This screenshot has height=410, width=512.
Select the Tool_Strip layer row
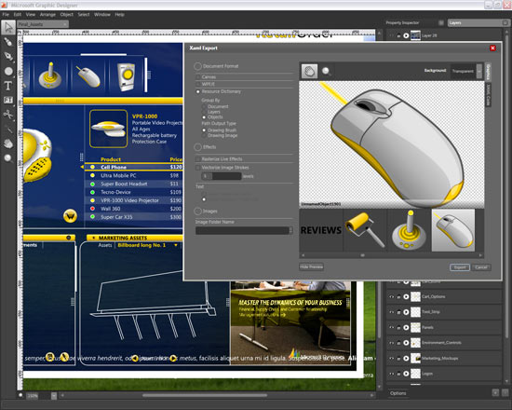point(444,312)
